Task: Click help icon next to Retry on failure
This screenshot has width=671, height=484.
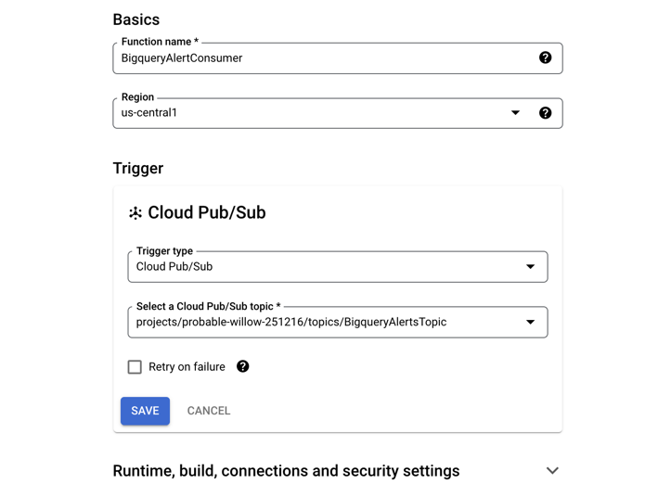Action: (x=243, y=366)
